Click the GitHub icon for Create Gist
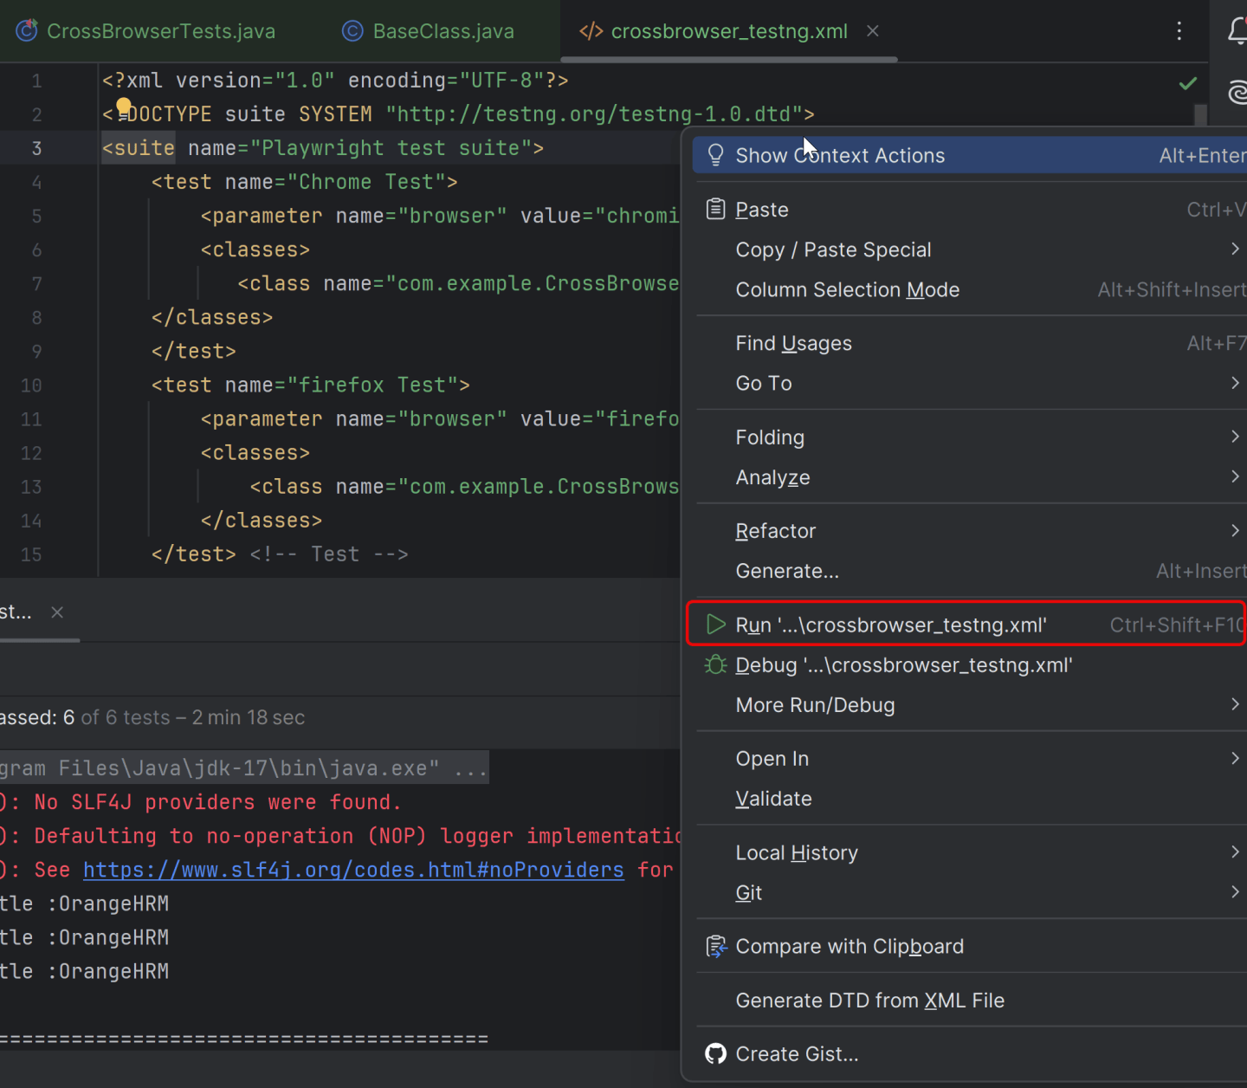 (715, 1053)
